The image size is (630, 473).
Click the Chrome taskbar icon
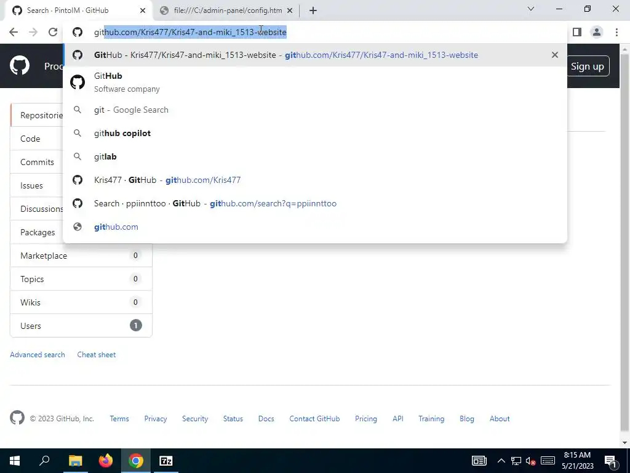136,461
